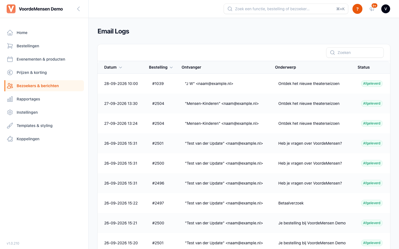Focus the global search field 'Zoek een functie'
The height and width of the screenshot is (249, 399).
point(286,9)
